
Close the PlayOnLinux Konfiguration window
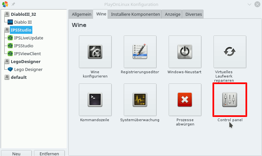coord(257,4)
